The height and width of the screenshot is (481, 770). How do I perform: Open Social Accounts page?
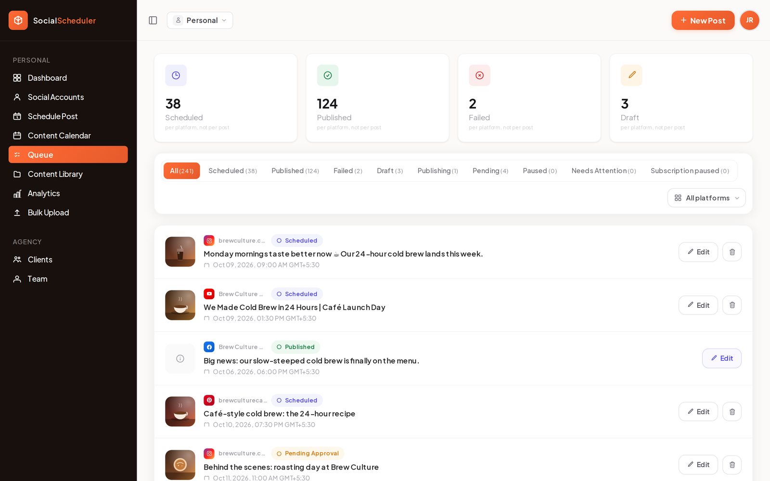68,97
